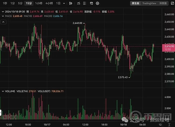175x127 pixels.
Task: Click the 2,590.00 price axis label
Action: point(169,67)
